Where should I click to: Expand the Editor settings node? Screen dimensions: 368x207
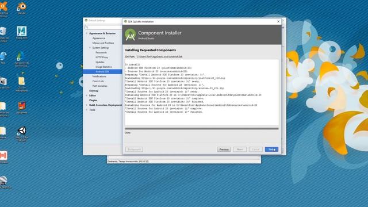(x=87, y=95)
